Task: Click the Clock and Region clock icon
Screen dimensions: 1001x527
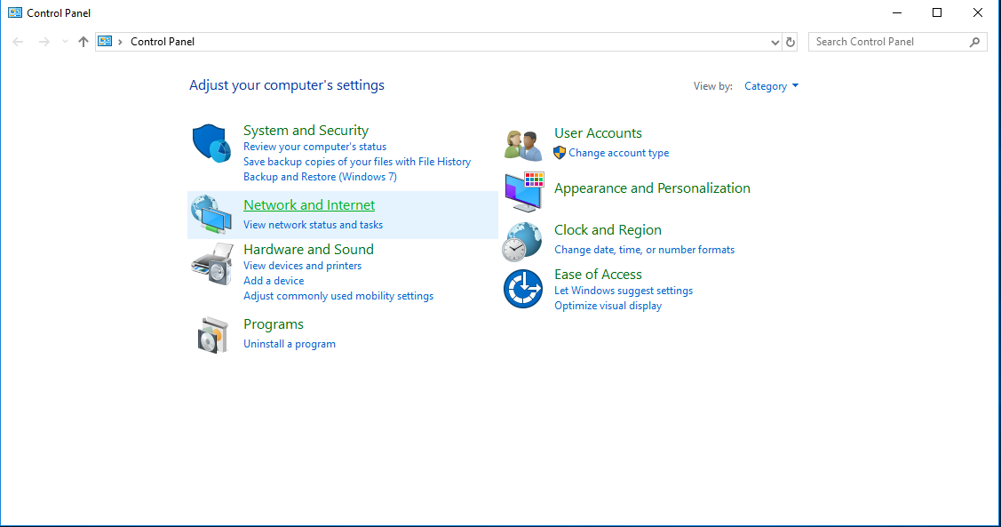Action: 522,240
